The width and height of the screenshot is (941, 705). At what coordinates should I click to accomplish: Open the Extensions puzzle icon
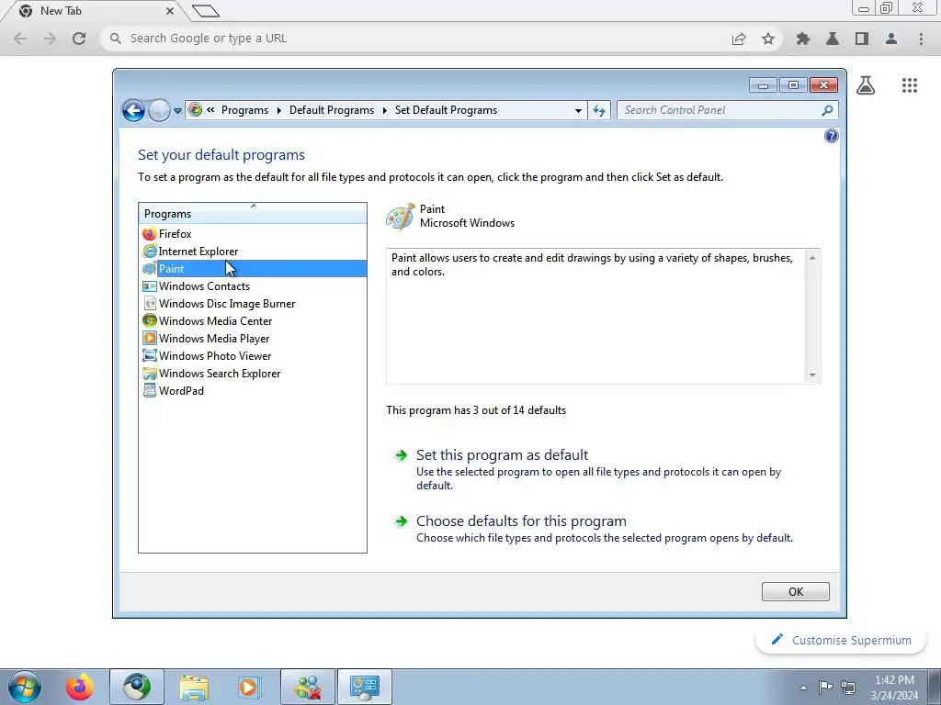click(x=803, y=39)
